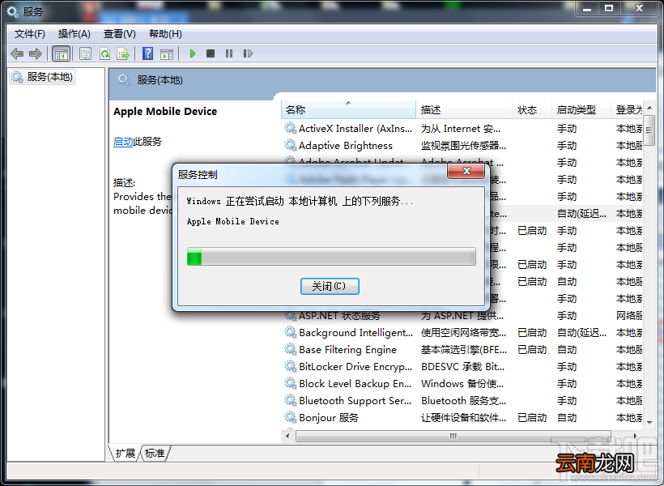664x486 pixels.
Task: Click the horizontal scrollbar thumb
Action: click(x=453, y=436)
